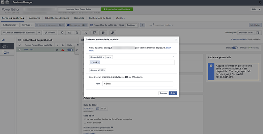This screenshot has height=134, width=263.
Task: Open the Facebook logo home icon
Action: (x=3, y=2)
